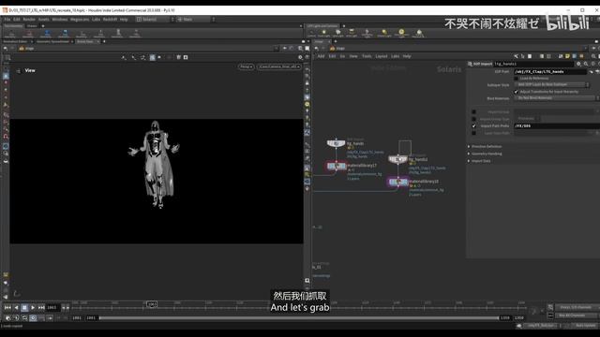This screenshot has height=337, width=600.
Task: Click the Auto Update button in status bar
Action: [585, 326]
